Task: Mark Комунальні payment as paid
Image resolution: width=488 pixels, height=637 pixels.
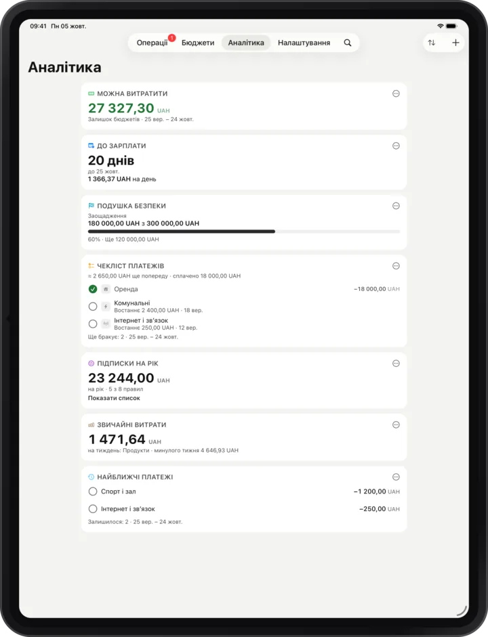Action: click(x=93, y=306)
